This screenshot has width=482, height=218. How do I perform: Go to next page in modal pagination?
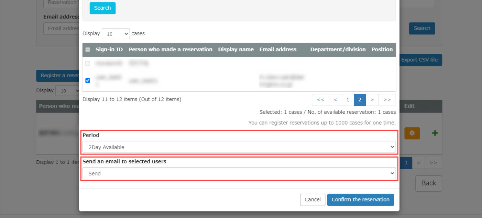[x=372, y=100]
